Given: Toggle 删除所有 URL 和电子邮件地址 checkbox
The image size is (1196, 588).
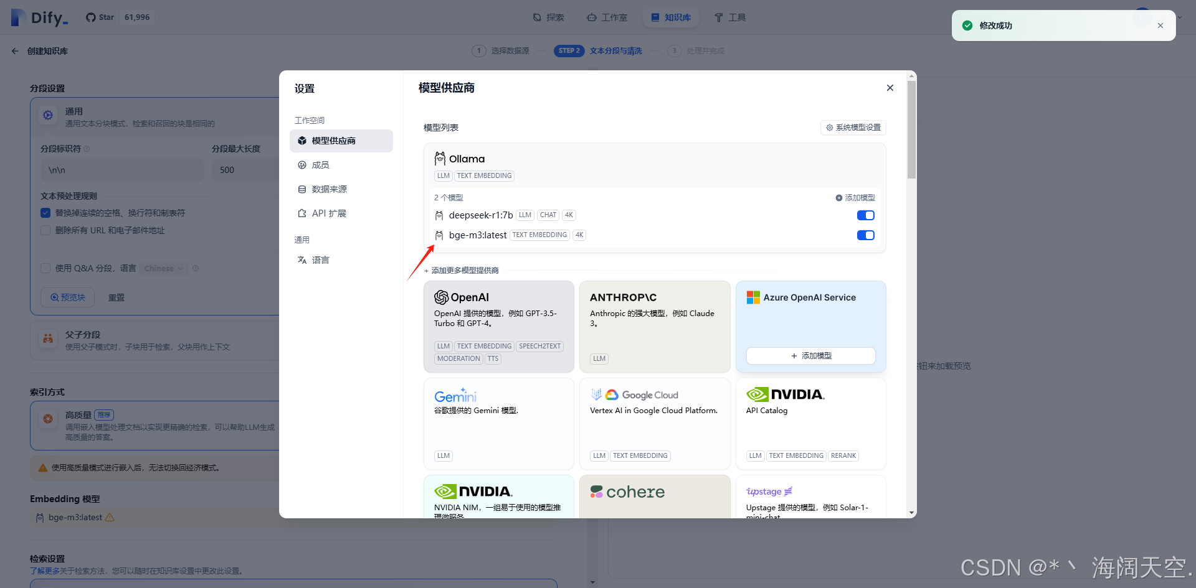Looking at the screenshot, I should pos(45,230).
